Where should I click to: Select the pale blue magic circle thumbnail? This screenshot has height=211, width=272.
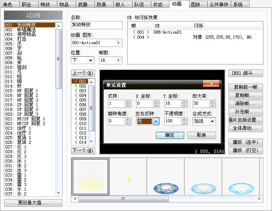click(203, 177)
